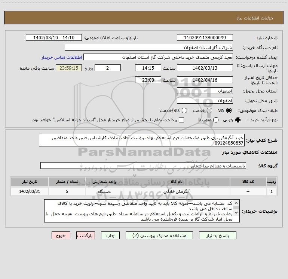288x279 pixels.
Task: Click the announcement date field 1402/03/10 - 14:10
Action: (x=54, y=38)
